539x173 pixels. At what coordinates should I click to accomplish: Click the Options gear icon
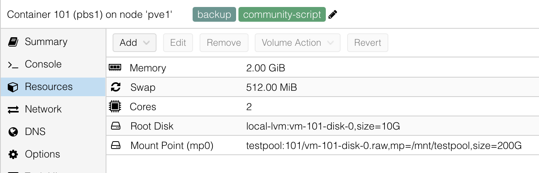pyautogui.click(x=13, y=154)
